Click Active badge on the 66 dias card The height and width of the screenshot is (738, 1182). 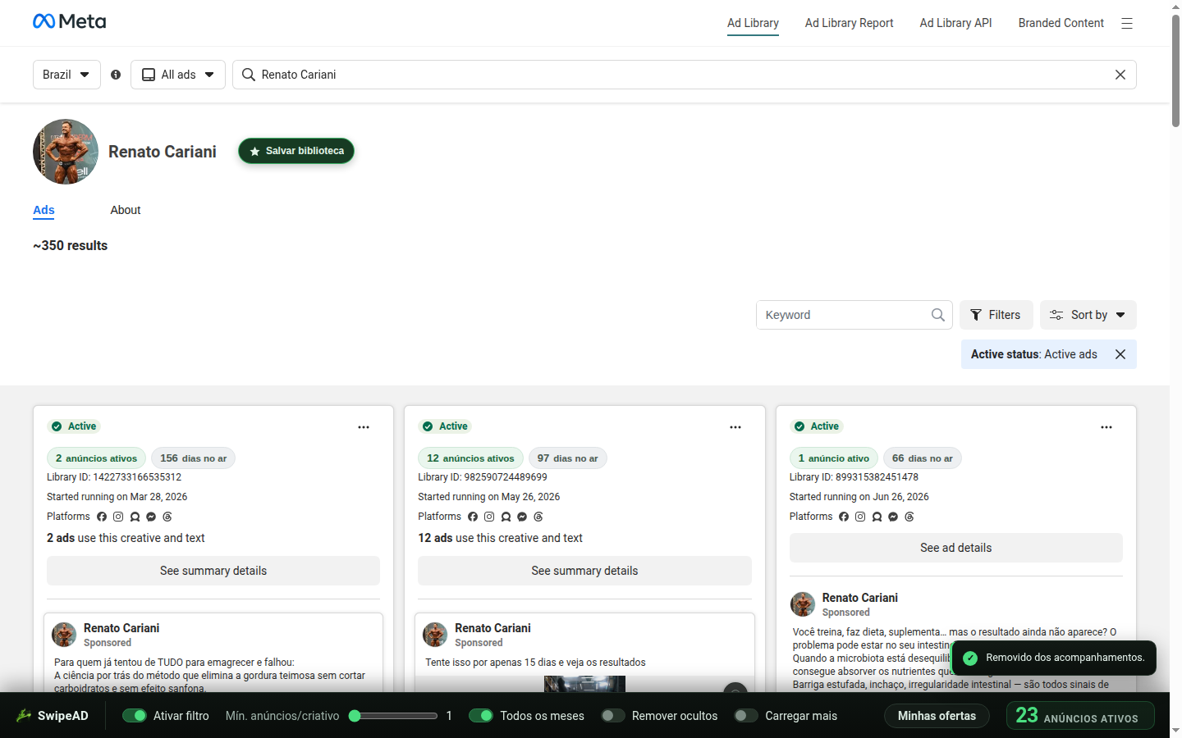(x=817, y=426)
